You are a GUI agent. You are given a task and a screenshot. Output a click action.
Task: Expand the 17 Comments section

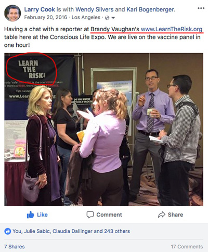187,247
